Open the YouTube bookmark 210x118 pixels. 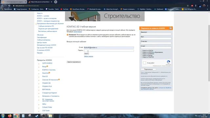[x=64, y=9]
